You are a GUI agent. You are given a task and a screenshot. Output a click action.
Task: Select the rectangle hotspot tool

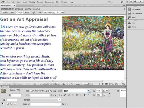click(x=8, y=104)
